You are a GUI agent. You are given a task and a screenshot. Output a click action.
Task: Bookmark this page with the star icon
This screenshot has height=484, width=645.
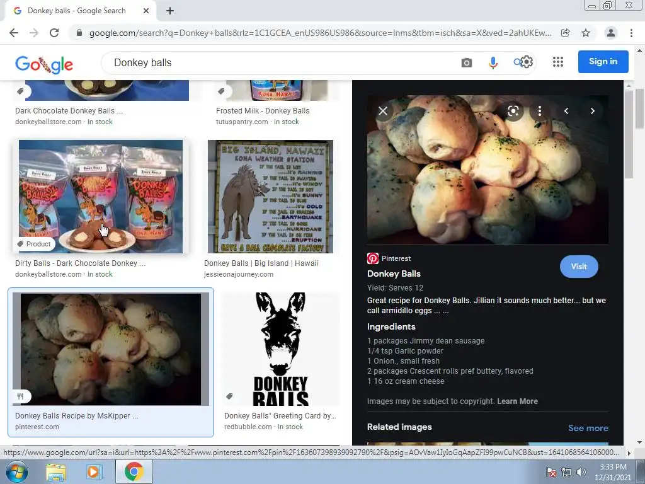586,33
